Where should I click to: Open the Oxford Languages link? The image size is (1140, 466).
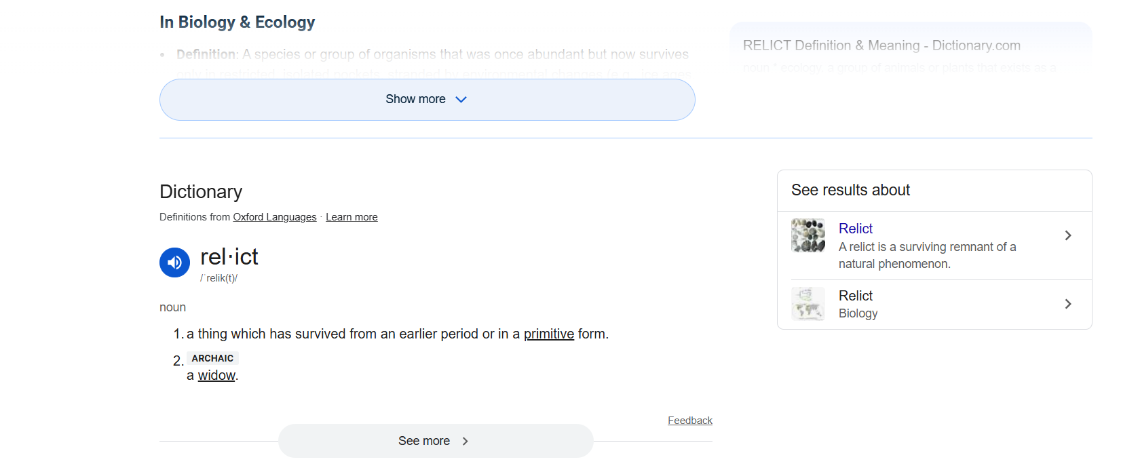tap(275, 217)
